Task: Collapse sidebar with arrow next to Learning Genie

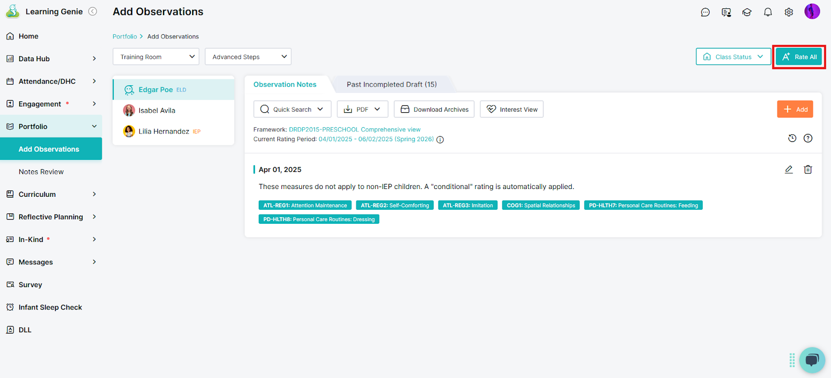Action: coord(92,11)
